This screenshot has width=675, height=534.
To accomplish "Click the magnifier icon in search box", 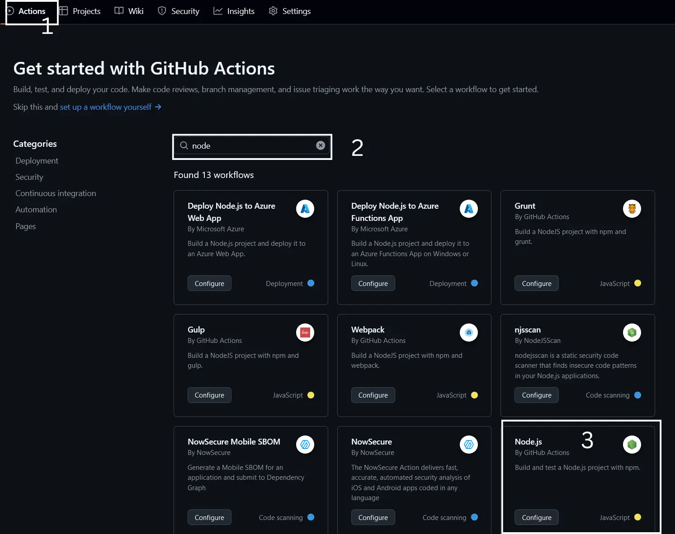I will click(x=184, y=145).
